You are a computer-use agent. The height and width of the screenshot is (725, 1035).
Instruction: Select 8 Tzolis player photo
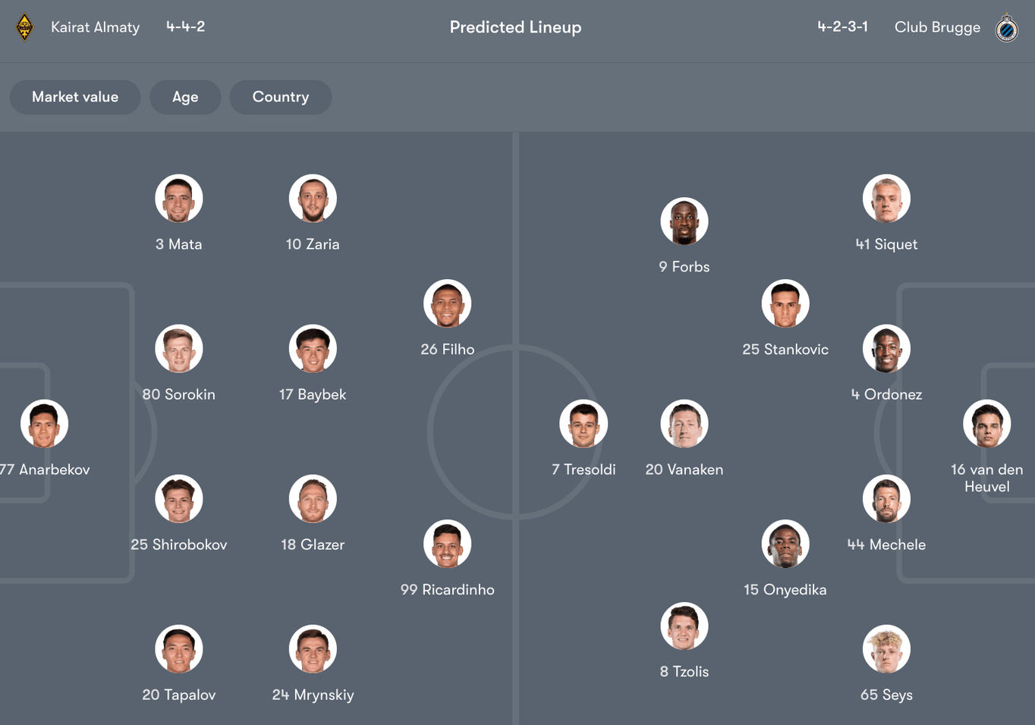[x=684, y=626]
